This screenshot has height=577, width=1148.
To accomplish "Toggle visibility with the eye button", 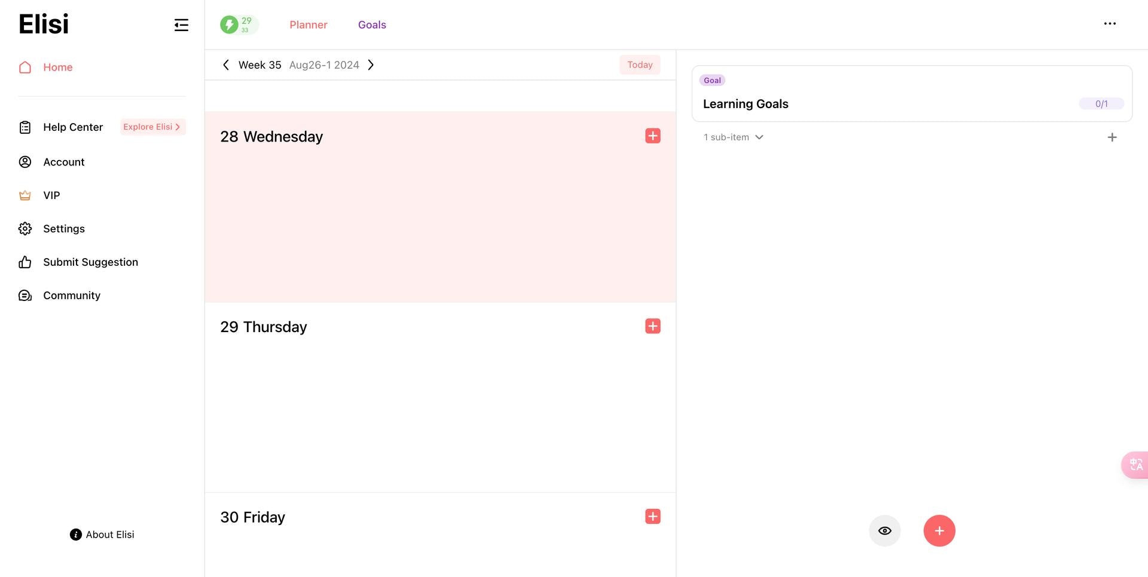I will point(885,530).
